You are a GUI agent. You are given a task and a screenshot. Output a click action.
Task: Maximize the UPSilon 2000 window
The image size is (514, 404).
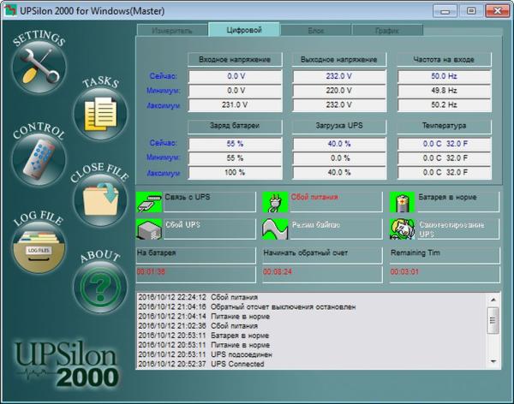click(x=471, y=11)
